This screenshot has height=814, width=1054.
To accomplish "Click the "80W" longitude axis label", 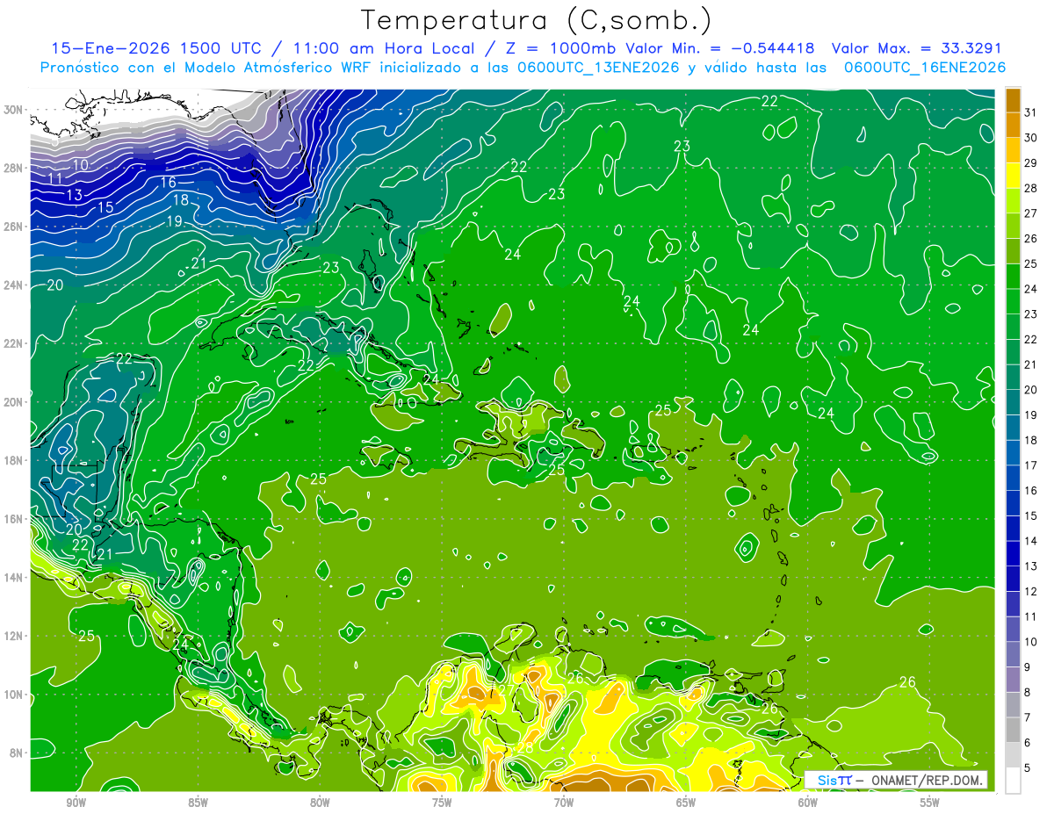I will coord(320,803).
